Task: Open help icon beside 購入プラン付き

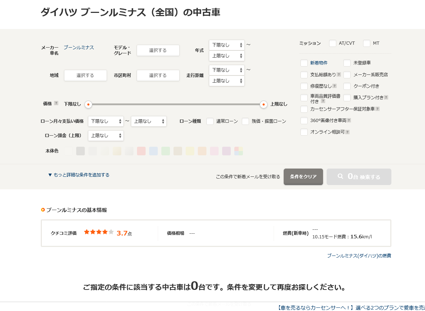Action: (386, 97)
